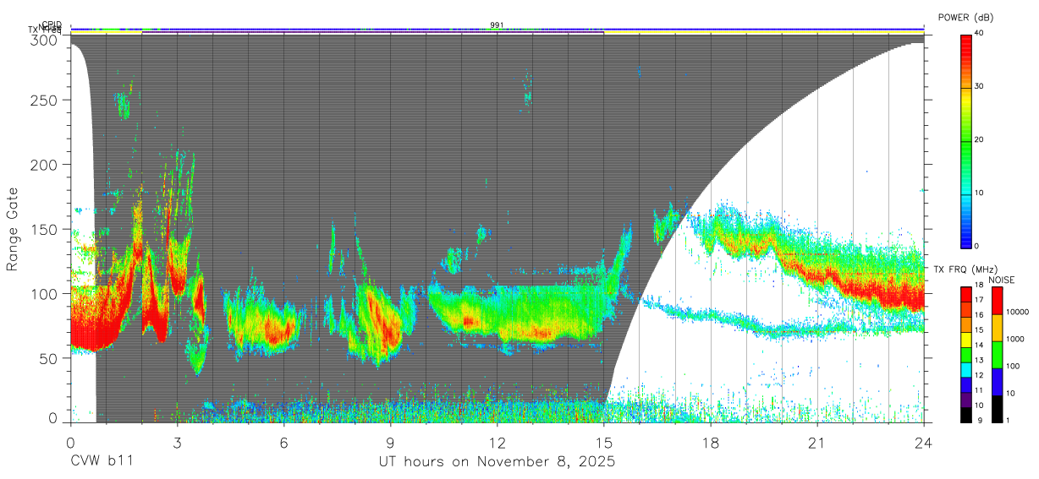This screenshot has height=479, width=1039.
Task: Select the 20 tick on the POWER scale
Action: tap(980, 140)
